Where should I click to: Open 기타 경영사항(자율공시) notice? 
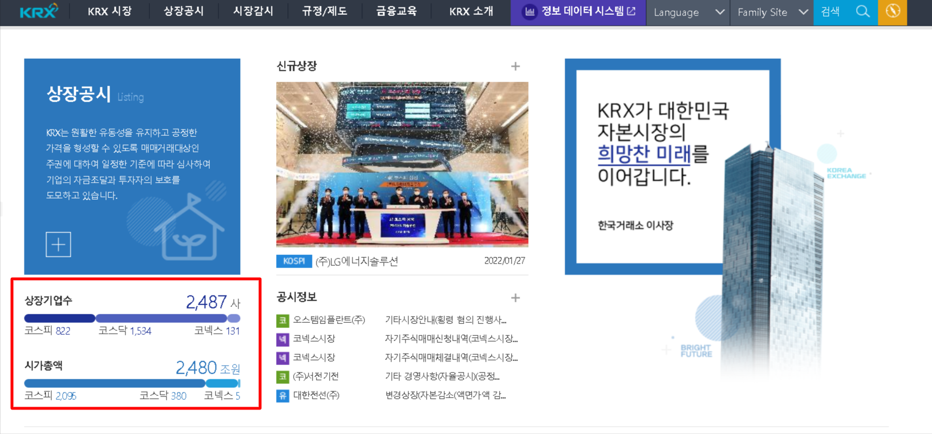click(442, 376)
